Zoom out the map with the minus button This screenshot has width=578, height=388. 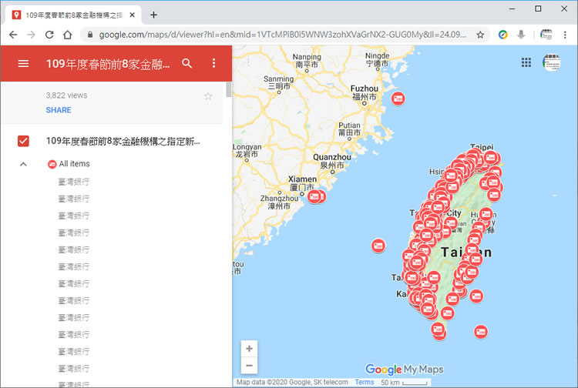[x=249, y=366]
